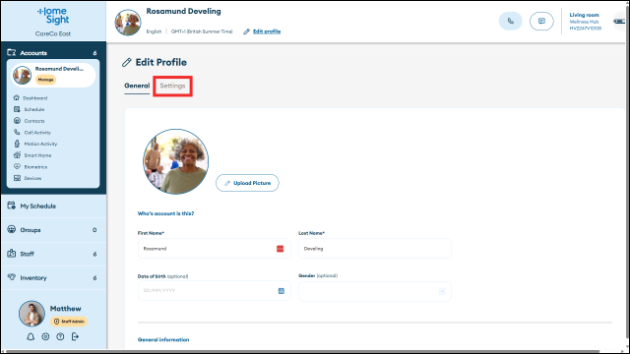The width and height of the screenshot is (630, 354).
Task: Click the Edit profile link
Action: [x=267, y=31]
